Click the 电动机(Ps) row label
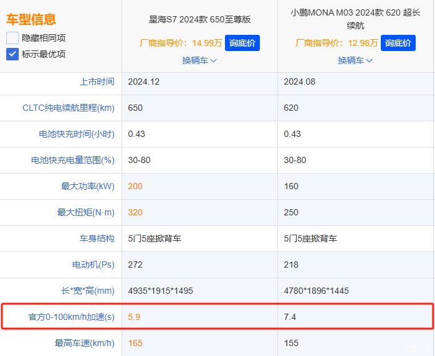 point(93,265)
